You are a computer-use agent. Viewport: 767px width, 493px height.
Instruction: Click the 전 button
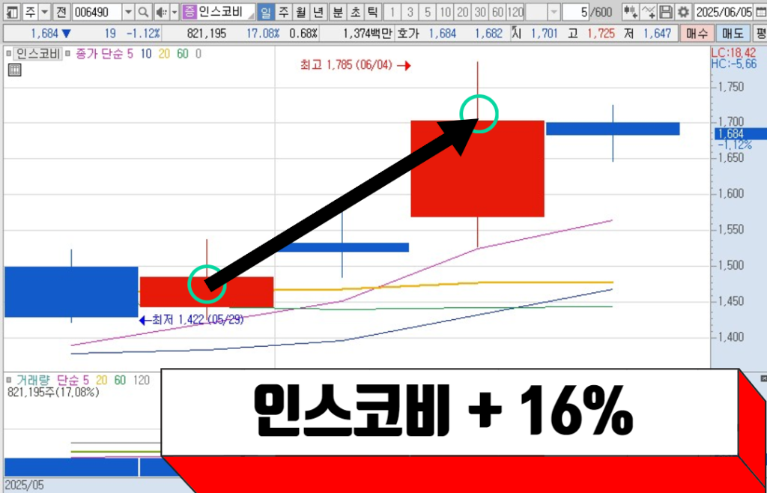click(61, 11)
